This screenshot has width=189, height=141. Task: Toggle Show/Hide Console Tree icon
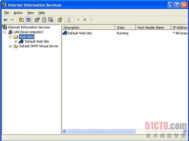[x=28, y=20]
